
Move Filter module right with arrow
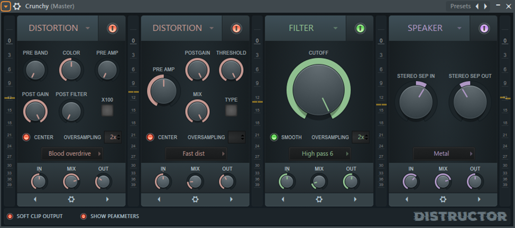point(355,199)
